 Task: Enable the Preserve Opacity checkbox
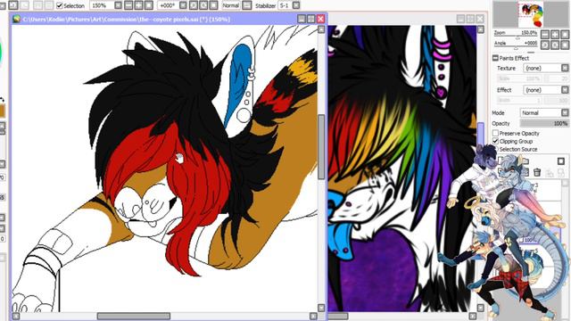pos(495,133)
